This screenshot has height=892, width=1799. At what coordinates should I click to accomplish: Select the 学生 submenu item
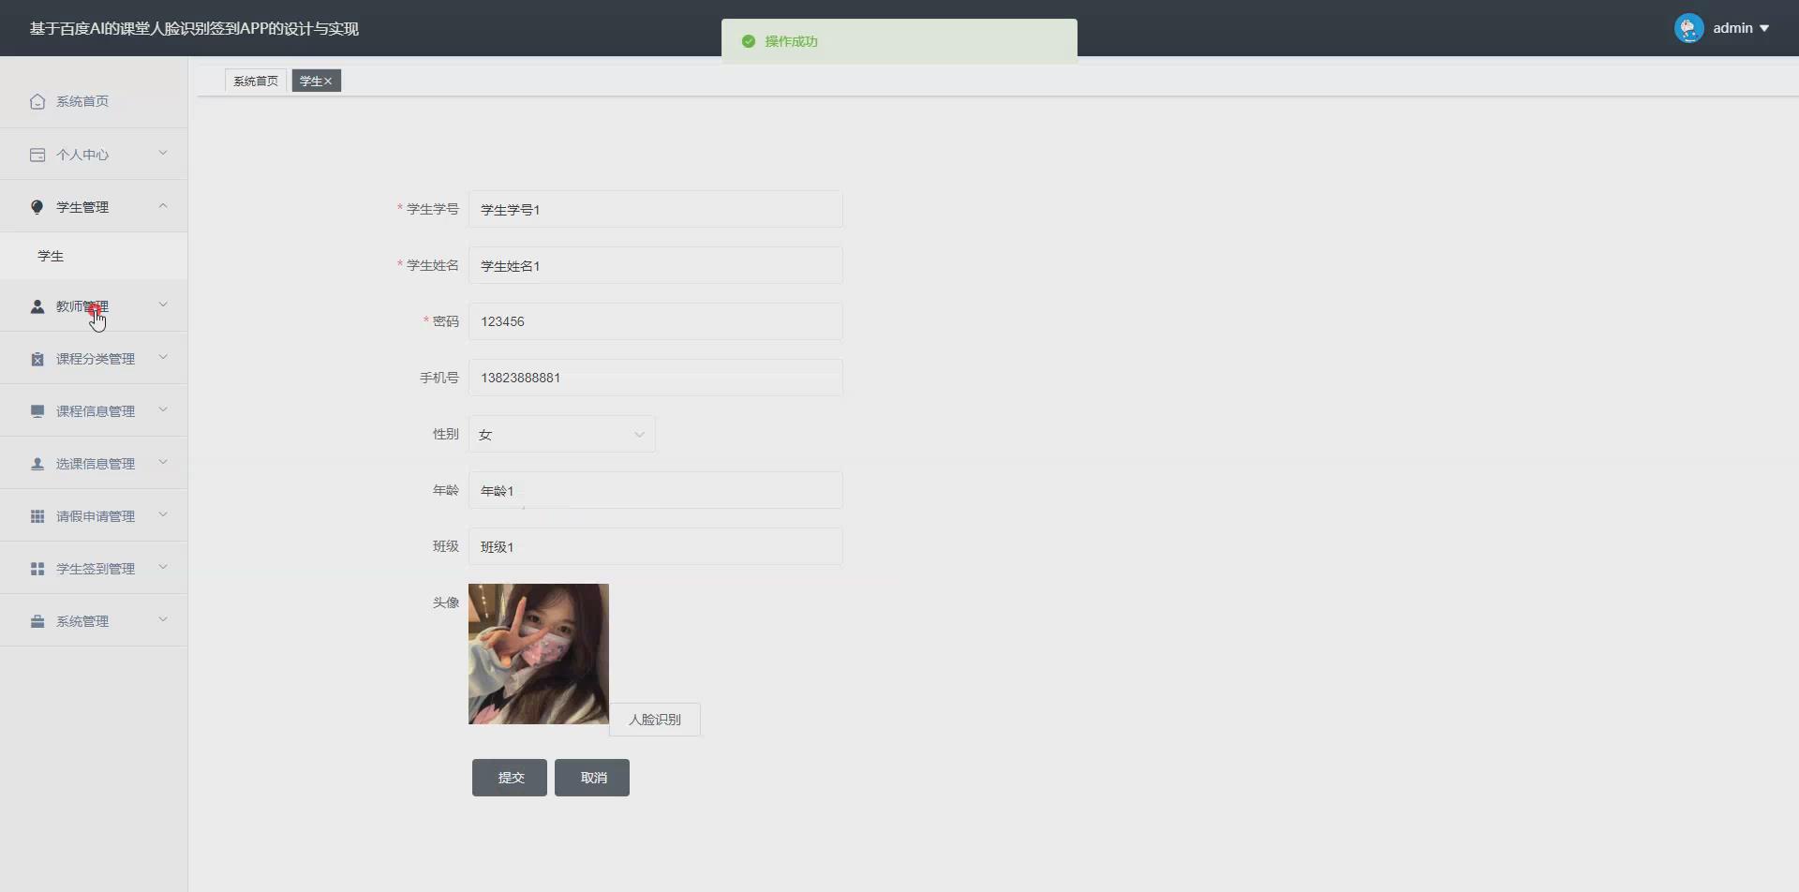pyautogui.click(x=51, y=256)
